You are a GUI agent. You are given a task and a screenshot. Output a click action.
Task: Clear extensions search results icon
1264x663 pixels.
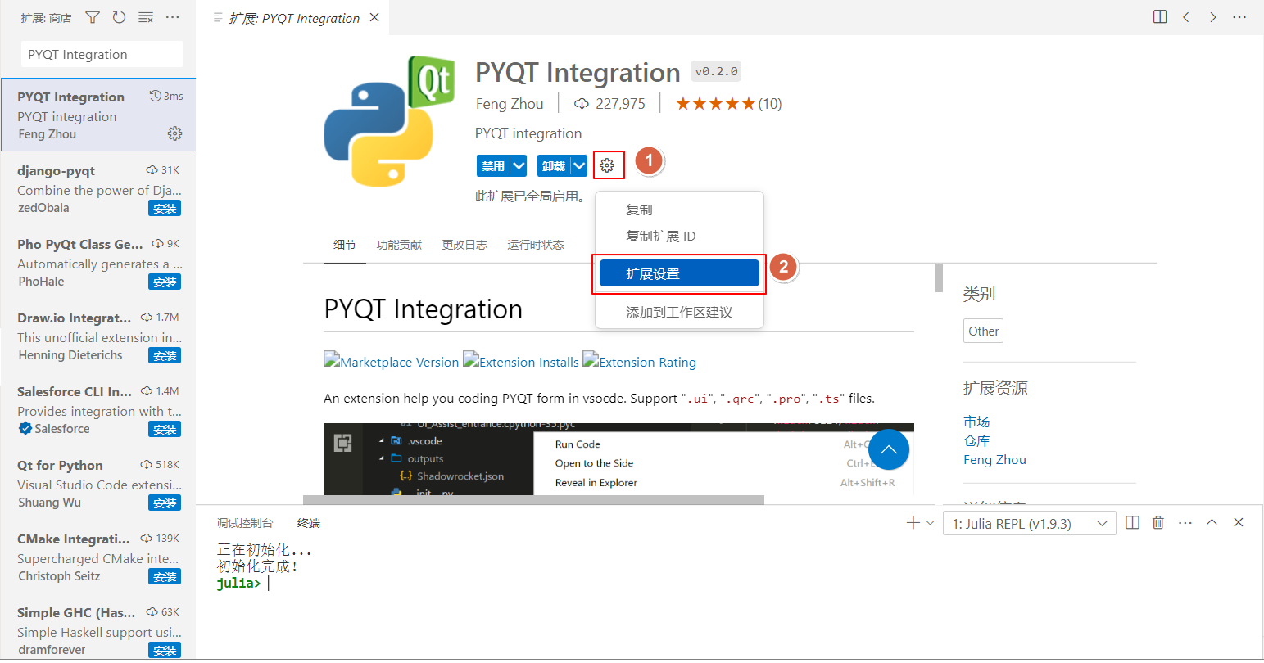click(x=146, y=17)
